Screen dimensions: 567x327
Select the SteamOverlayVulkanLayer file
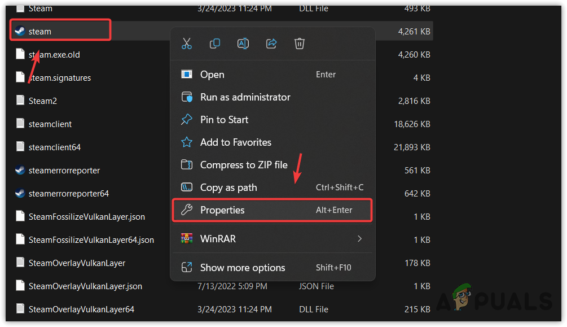(77, 263)
